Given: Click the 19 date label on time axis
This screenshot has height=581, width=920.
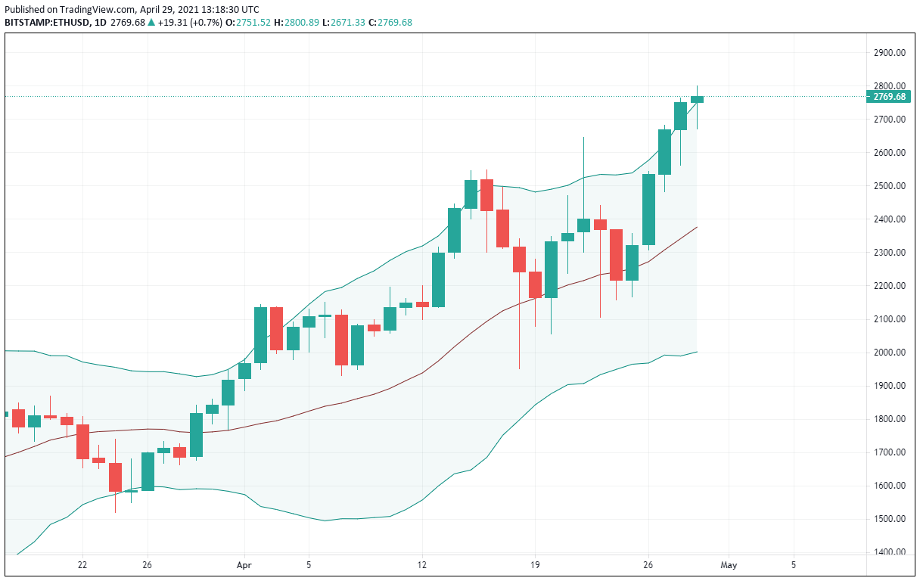Looking at the screenshot, I should pos(536,565).
